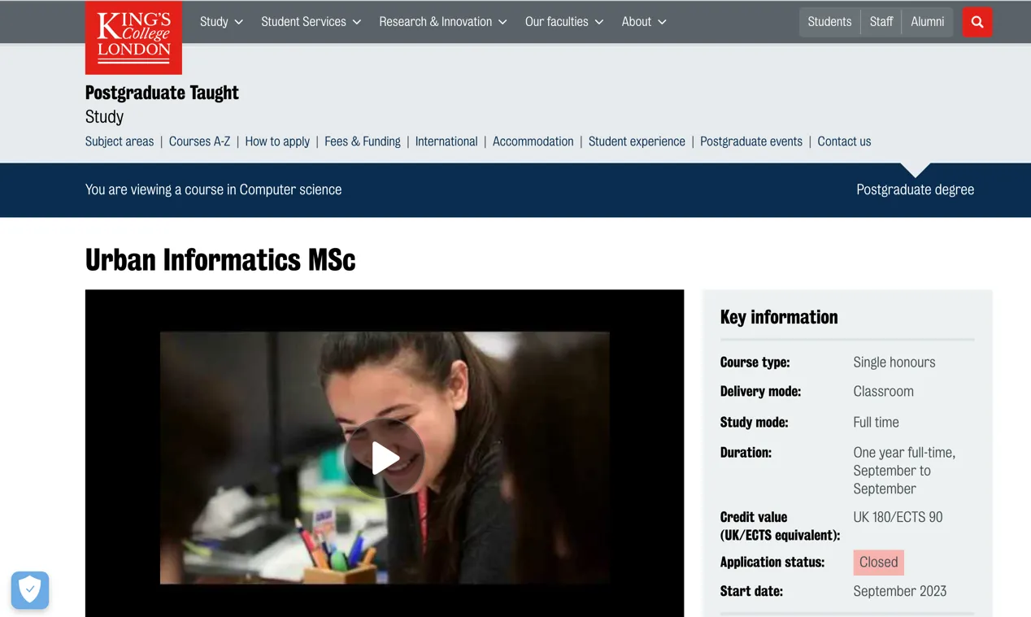Screen dimensions: 1031x617
Task: Open the red search icon button
Action: click(977, 22)
